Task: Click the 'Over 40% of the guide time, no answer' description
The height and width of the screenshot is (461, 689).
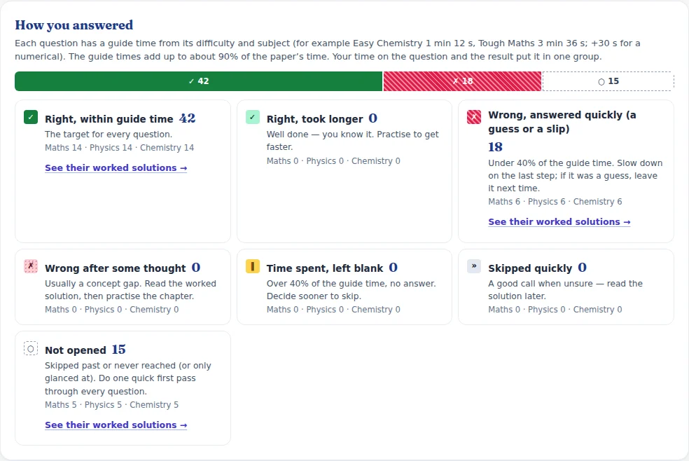Action: click(x=351, y=290)
